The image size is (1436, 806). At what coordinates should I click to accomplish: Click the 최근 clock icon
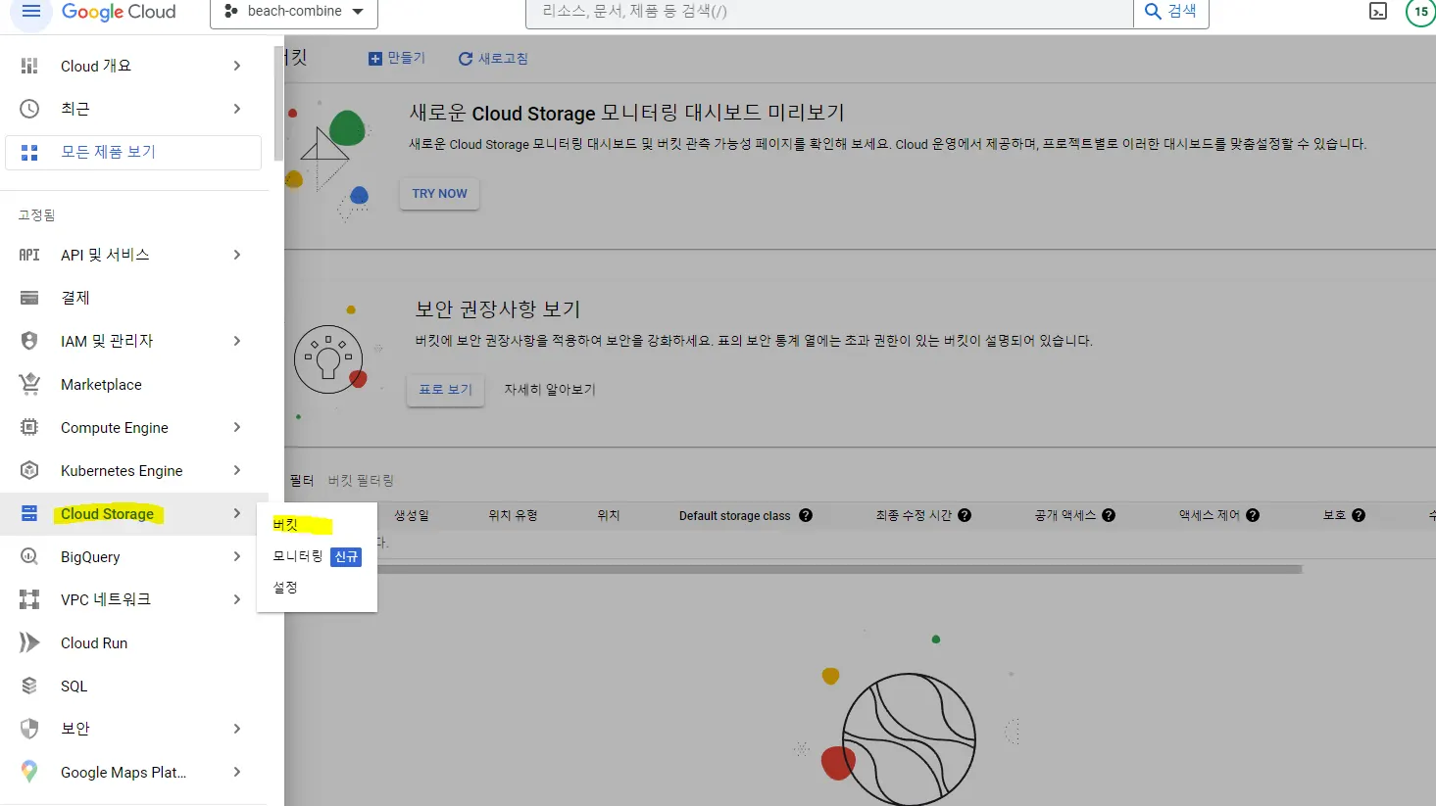pyautogui.click(x=29, y=109)
